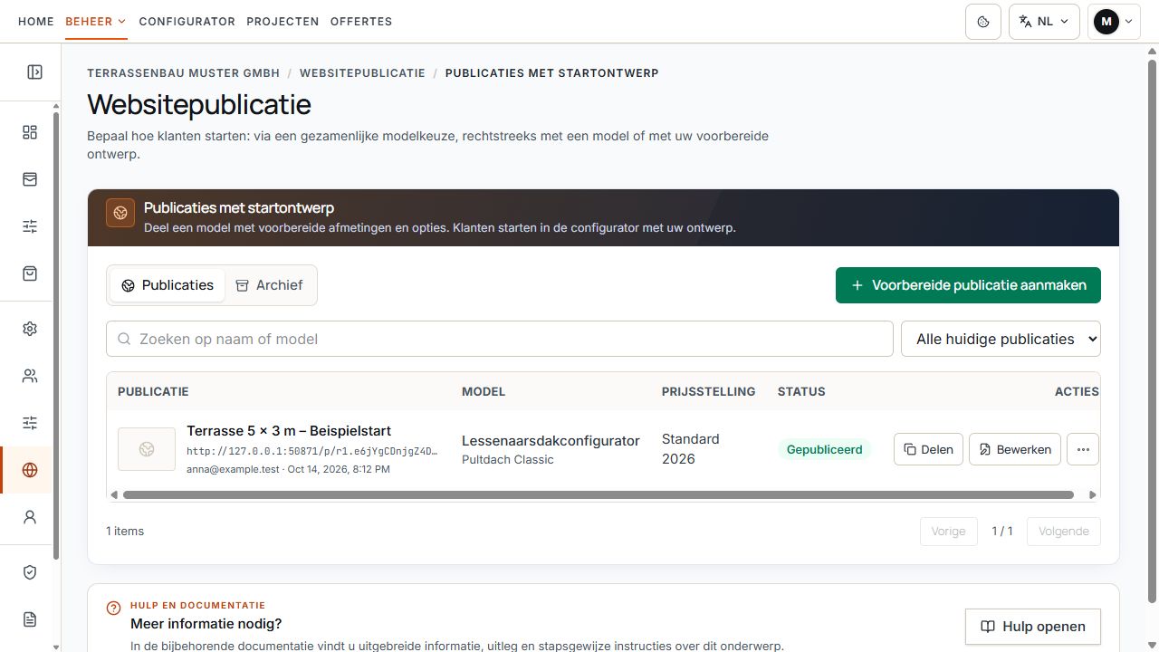The height and width of the screenshot is (652, 1159).
Task: Click Terrassenbau Muster GmbH breadcrumb
Action: pyautogui.click(x=184, y=72)
